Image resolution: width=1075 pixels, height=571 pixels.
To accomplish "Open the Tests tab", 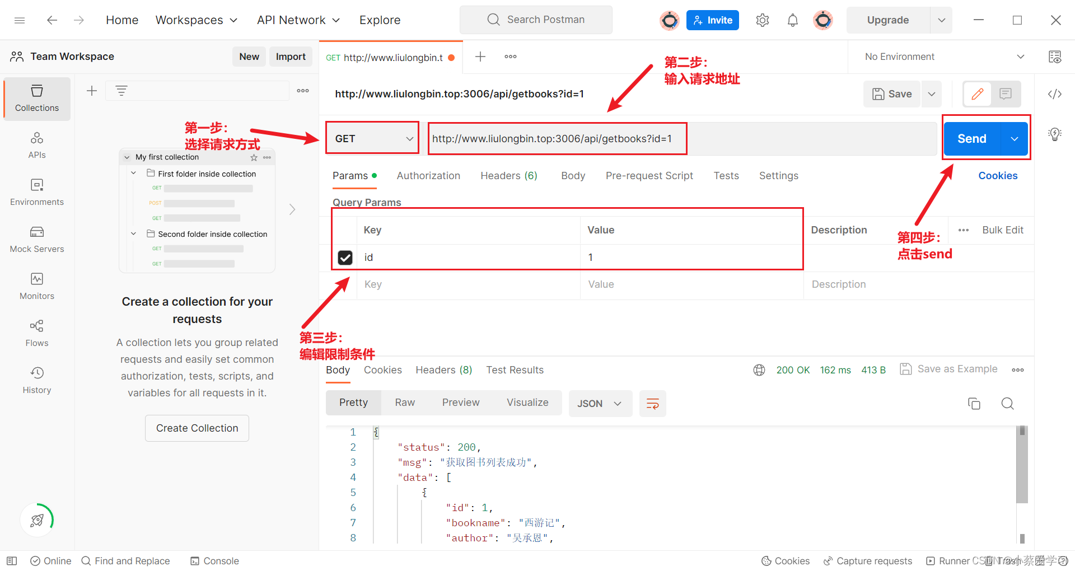I will 726,176.
